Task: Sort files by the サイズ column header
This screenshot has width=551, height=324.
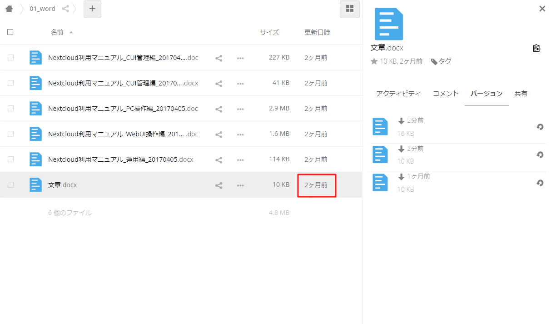Action: [269, 32]
